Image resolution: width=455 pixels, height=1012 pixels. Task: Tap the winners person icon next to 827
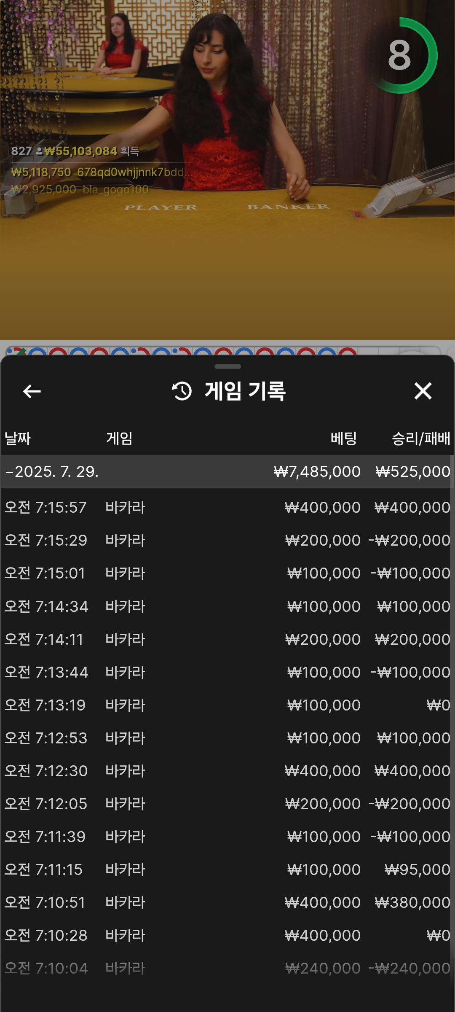(x=40, y=151)
